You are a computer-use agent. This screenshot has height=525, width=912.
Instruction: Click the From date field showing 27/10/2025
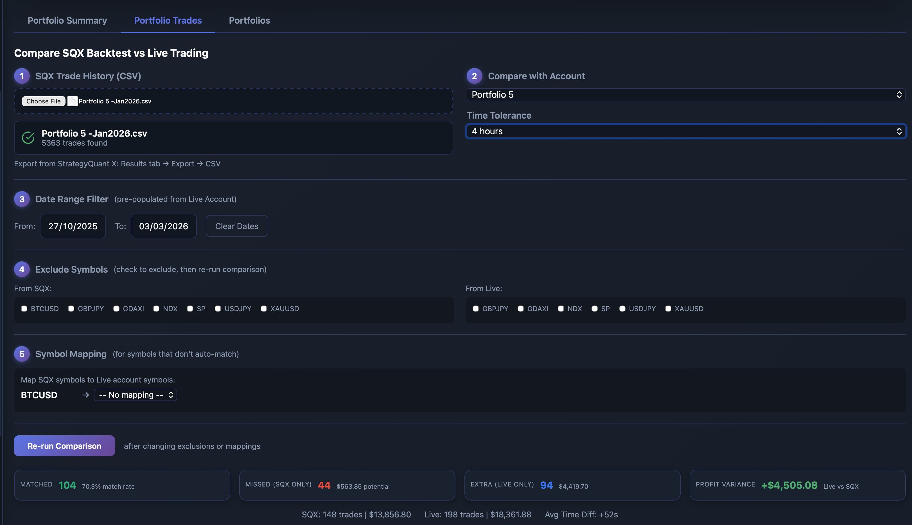pos(73,226)
